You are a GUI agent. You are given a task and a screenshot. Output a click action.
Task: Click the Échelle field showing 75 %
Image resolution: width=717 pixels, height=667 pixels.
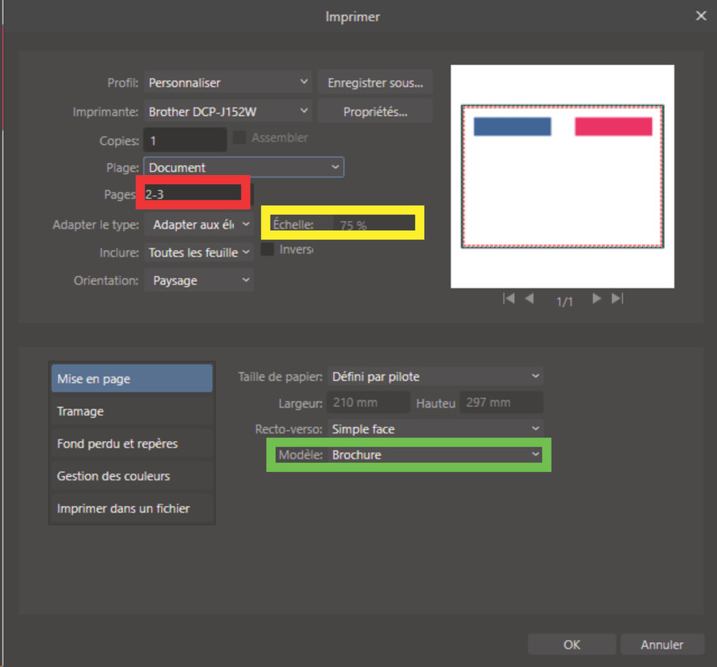coord(374,224)
